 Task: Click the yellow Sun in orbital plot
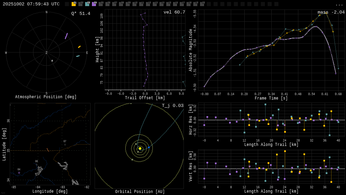(x=140, y=148)
